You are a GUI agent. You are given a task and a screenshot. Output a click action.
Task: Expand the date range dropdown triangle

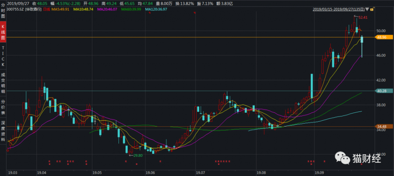[367, 9]
